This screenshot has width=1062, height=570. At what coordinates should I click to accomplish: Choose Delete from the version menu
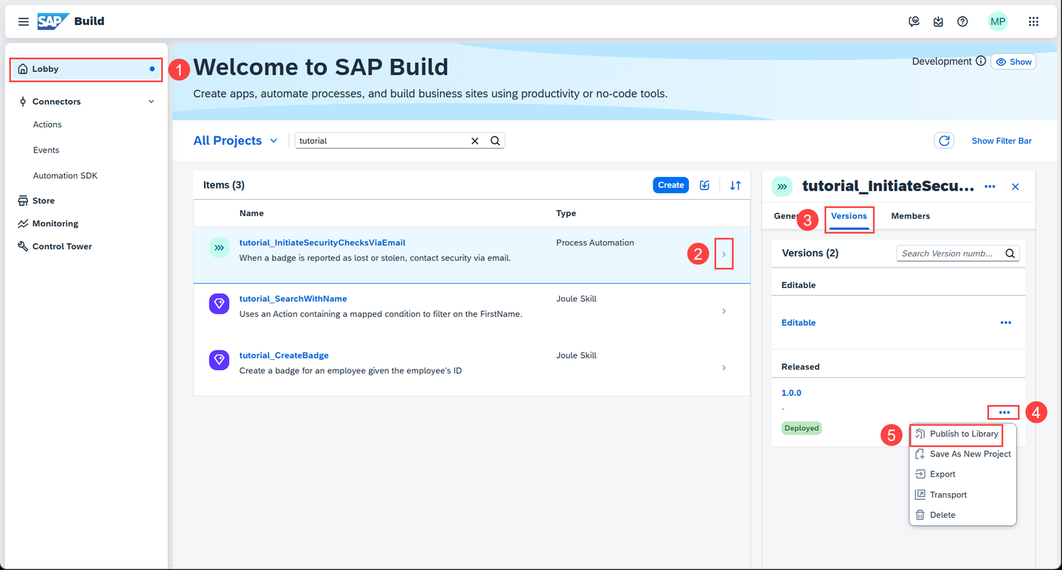click(963, 515)
